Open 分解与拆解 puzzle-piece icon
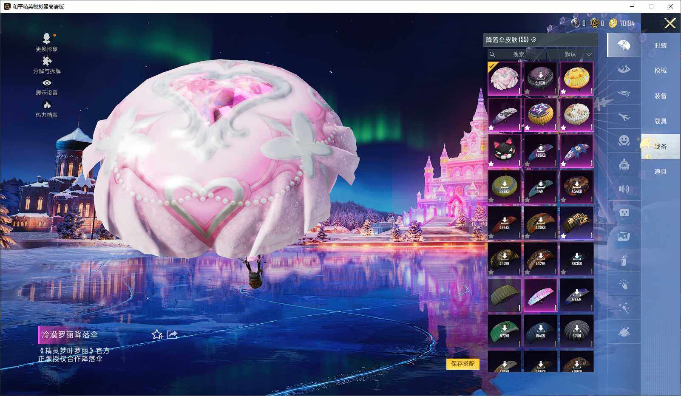681x396 pixels. [x=47, y=65]
